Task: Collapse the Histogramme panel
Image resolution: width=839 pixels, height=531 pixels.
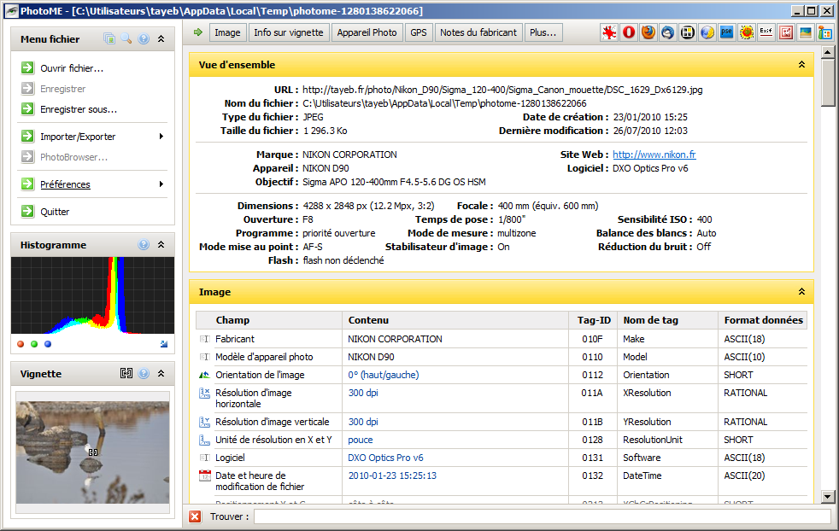Action: coord(161,245)
